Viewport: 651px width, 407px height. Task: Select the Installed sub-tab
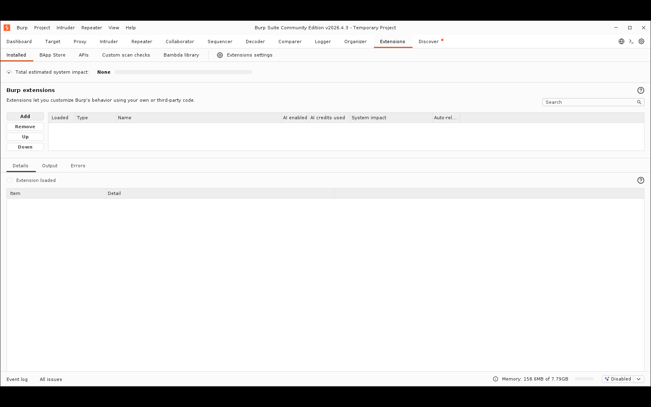[x=16, y=55]
